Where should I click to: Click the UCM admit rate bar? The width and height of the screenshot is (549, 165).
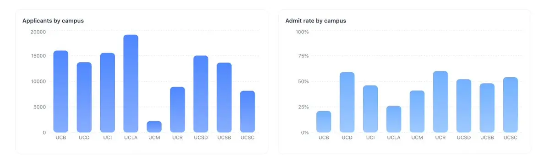coord(417,112)
